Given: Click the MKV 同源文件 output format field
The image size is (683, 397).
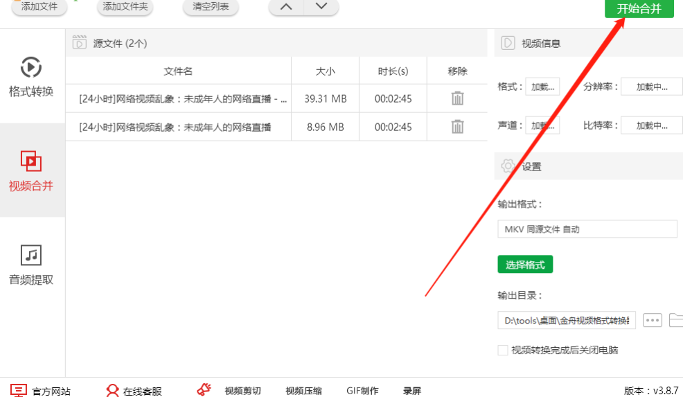Looking at the screenshot, I should [x=587, y=229].
